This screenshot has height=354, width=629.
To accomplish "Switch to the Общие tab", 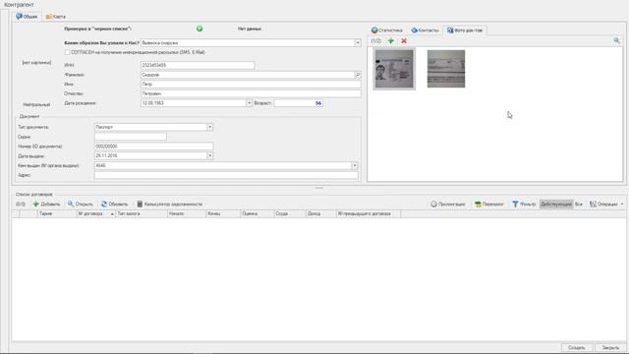I will 27,17.
